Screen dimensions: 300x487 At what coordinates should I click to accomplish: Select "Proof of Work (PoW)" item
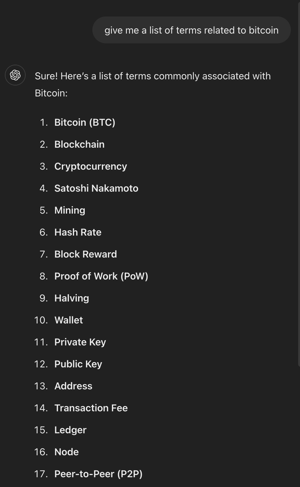(101, 276)
